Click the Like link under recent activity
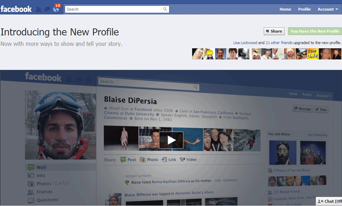The height and width of the screenshot is (206, 342). click(217, 180)
